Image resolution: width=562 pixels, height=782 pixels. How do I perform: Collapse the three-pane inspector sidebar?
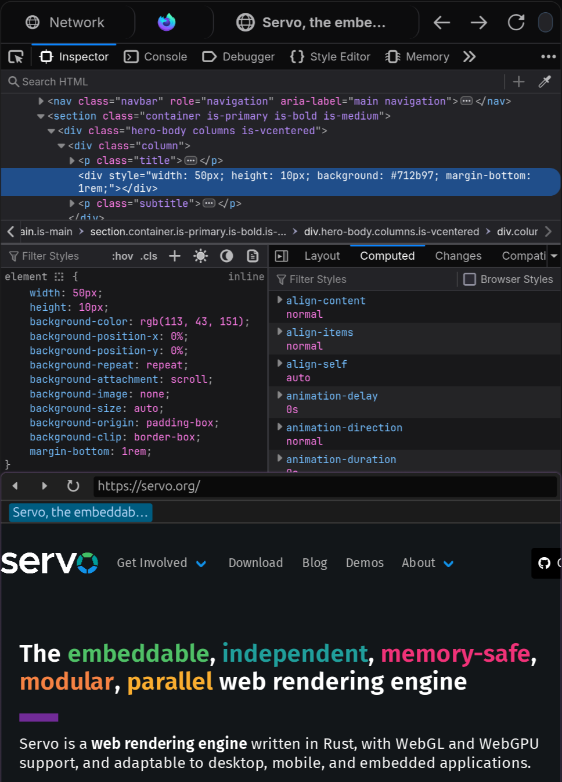point(282,256)
